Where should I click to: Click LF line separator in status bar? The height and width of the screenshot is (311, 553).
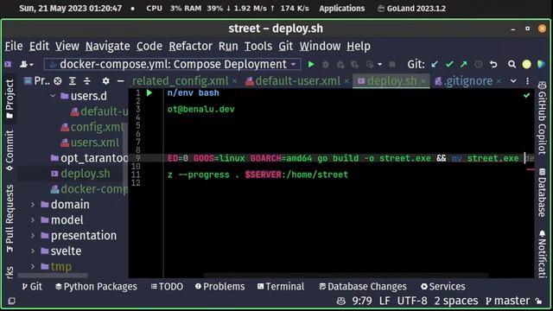click(x=385, y=301)
